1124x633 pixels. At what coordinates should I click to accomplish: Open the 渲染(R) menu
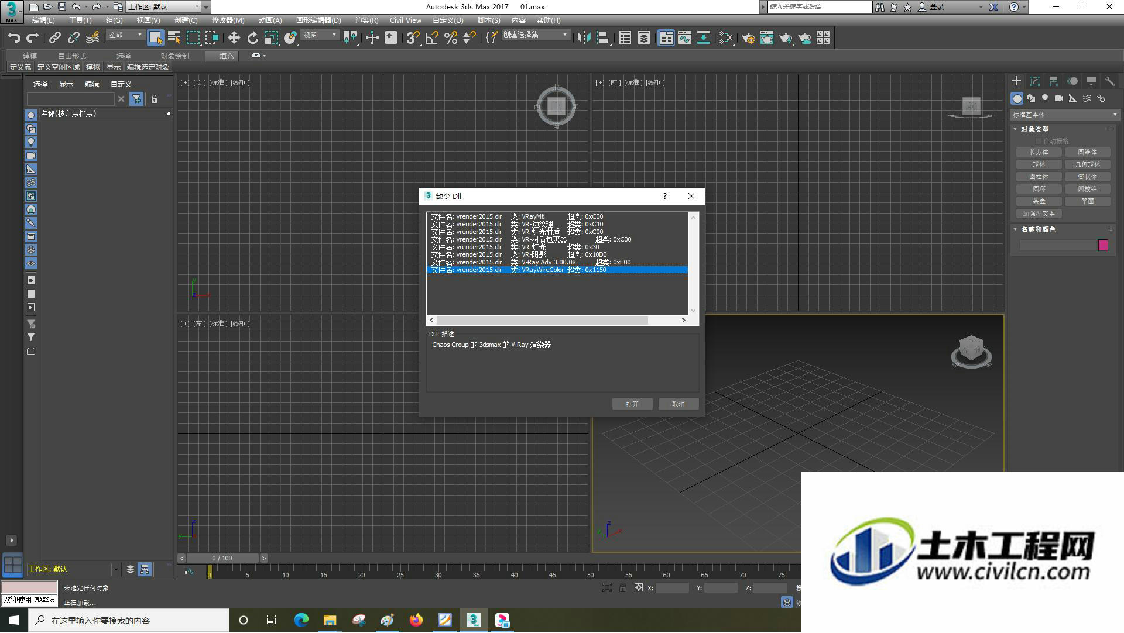coord(367,20)
